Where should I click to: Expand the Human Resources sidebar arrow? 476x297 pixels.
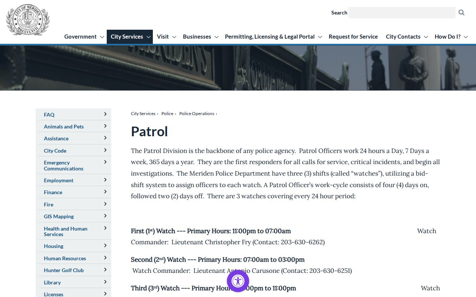[x=105, y=258]
